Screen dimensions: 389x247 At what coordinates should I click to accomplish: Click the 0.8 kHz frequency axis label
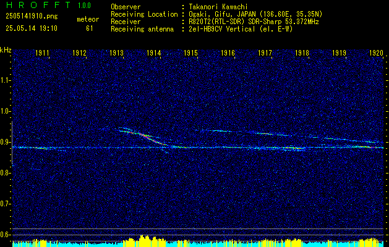coord(5,173)
